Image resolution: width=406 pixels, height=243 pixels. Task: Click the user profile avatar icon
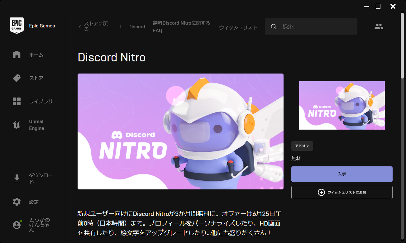coord(17,225)
